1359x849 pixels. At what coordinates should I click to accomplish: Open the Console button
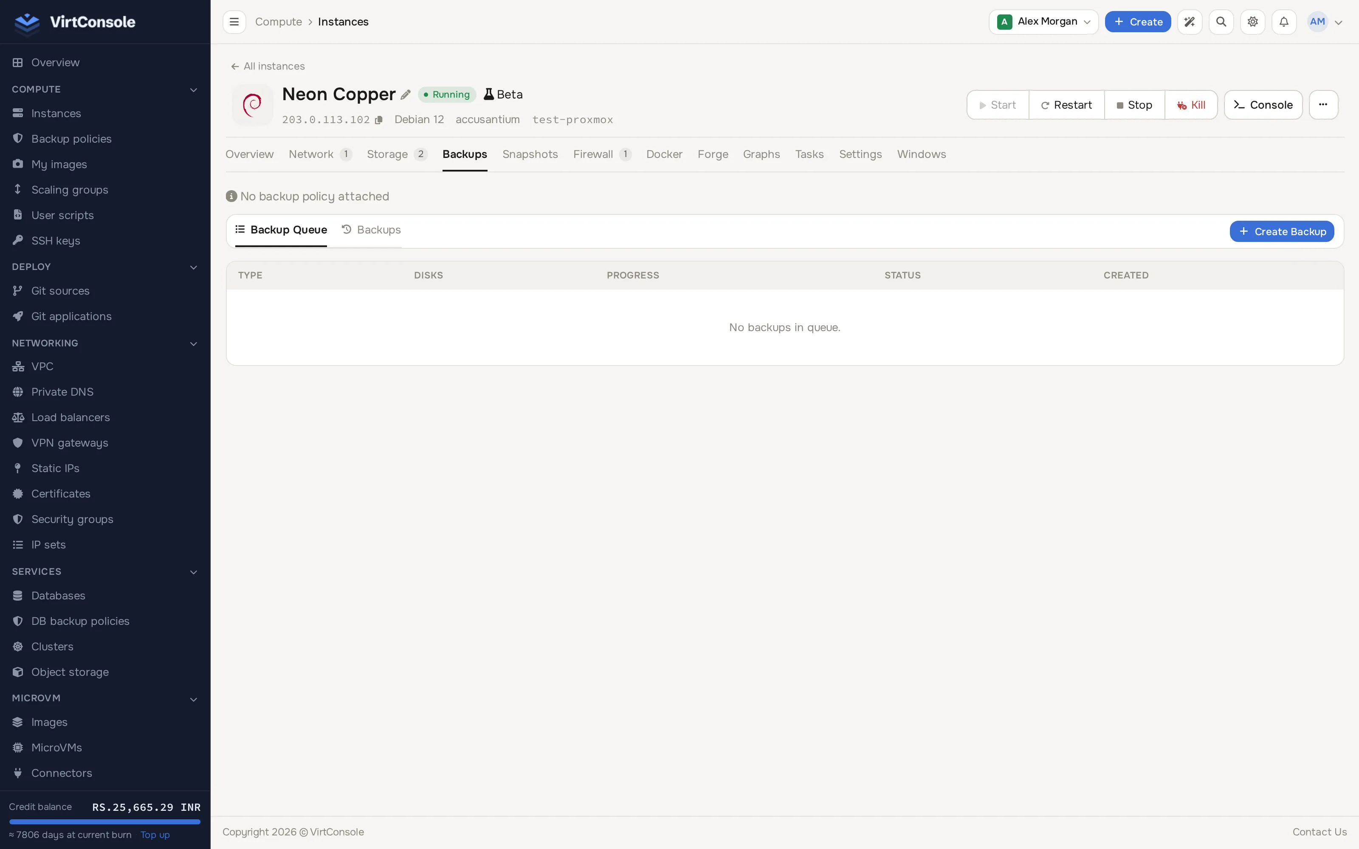(1263, 105)
